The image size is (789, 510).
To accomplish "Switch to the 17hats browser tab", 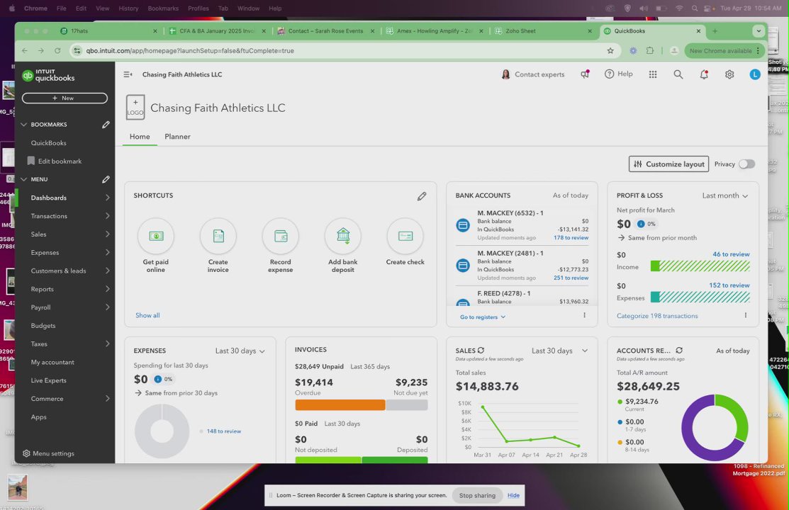I will tap(108, 31).
